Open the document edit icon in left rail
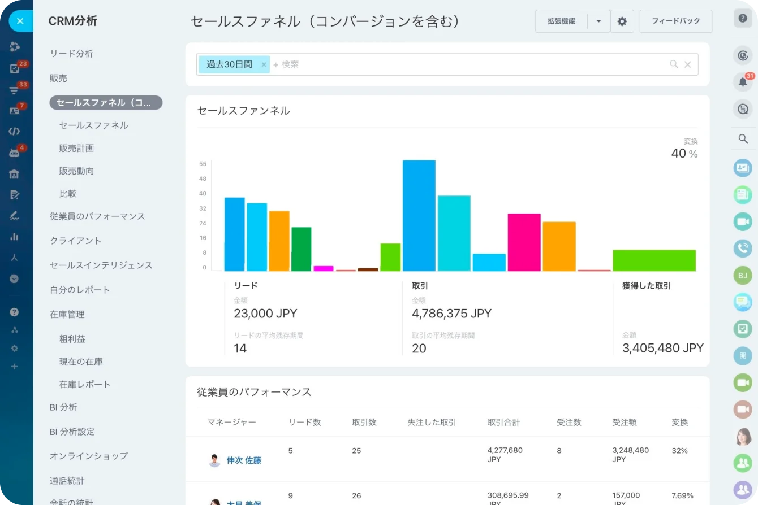758x505 pixels. [x=15, y=194]
